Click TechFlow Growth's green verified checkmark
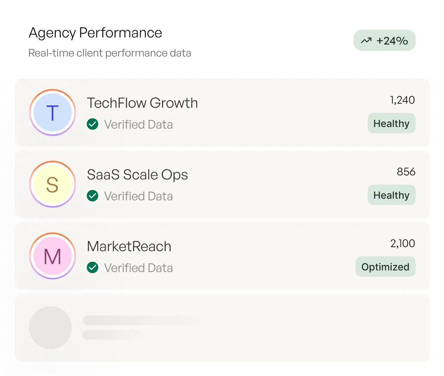444x376 pixels. pos(93,124)
